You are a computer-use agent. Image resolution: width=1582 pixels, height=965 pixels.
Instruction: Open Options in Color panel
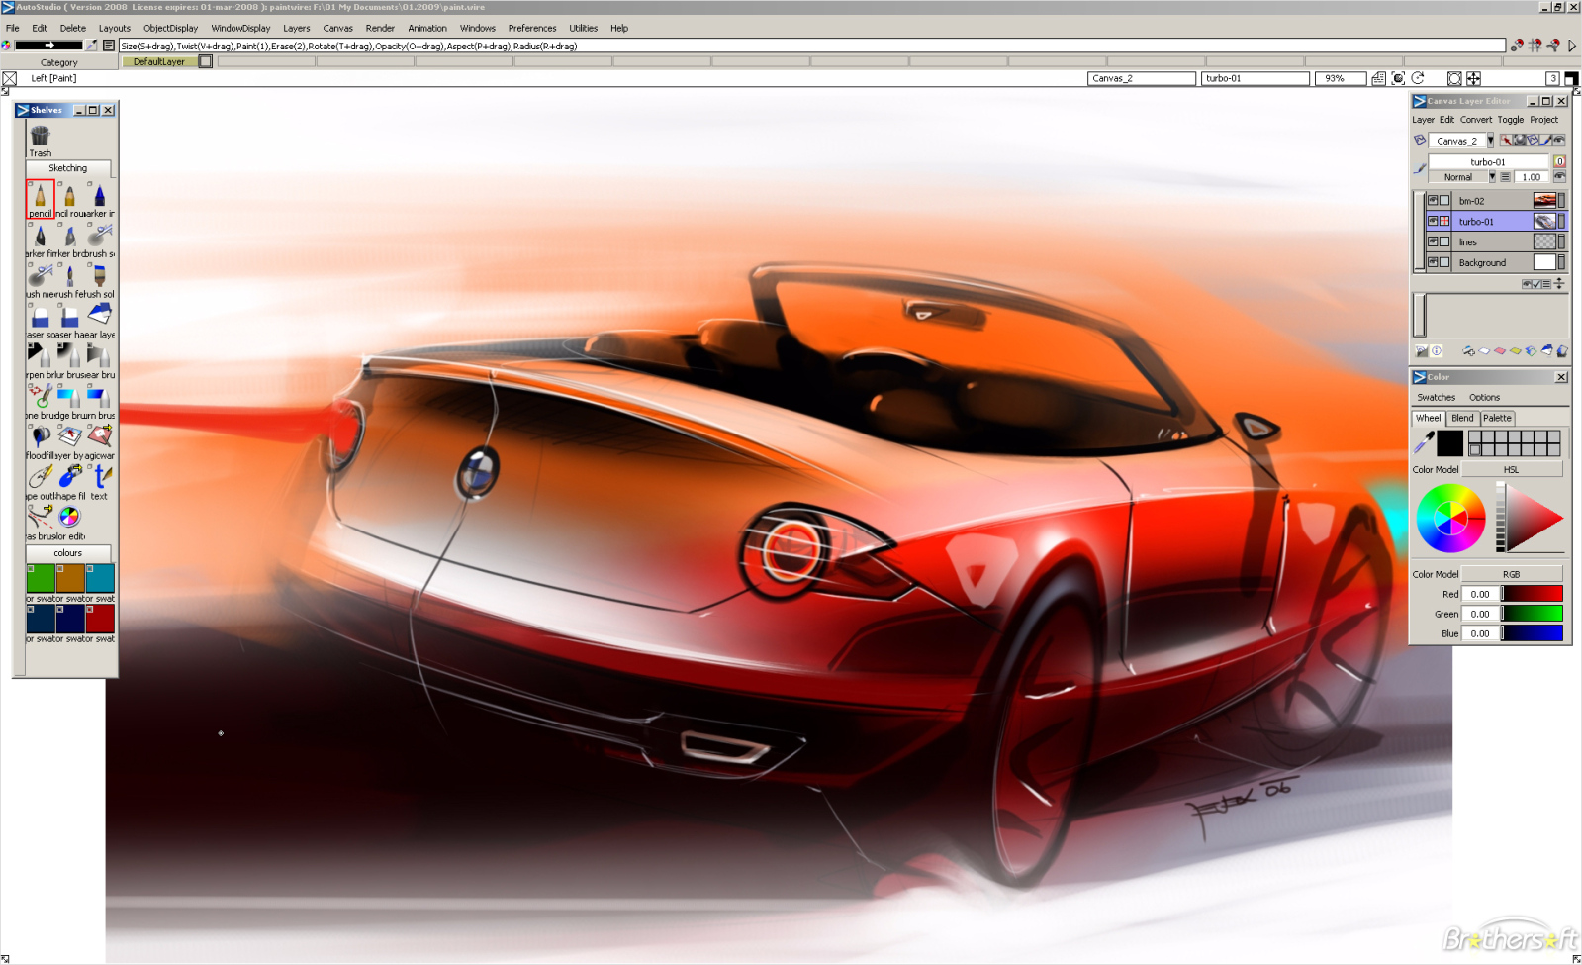pos(1484,397)
